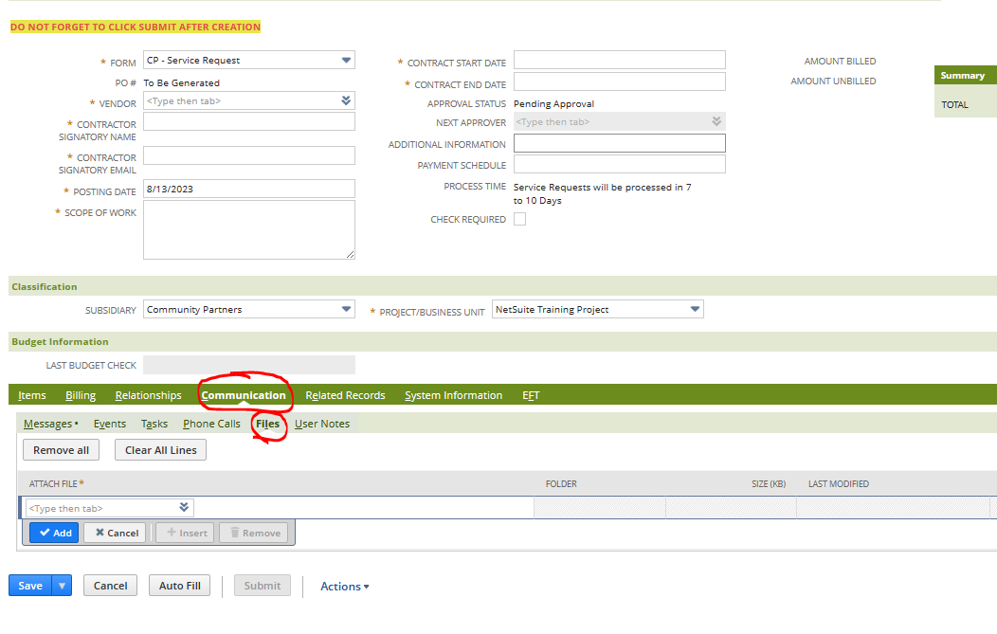Expand the Form dropdown for CP - Service Request
Screen dimensions: 997x634
click(x=346, y=61)
